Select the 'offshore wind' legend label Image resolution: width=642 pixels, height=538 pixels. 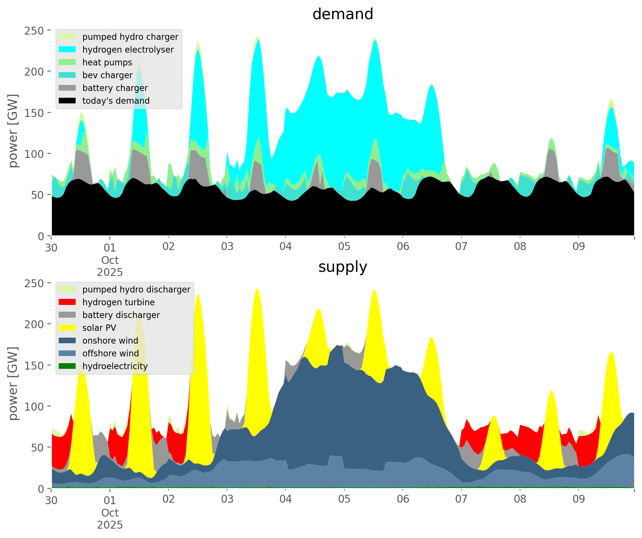point(110,353)
